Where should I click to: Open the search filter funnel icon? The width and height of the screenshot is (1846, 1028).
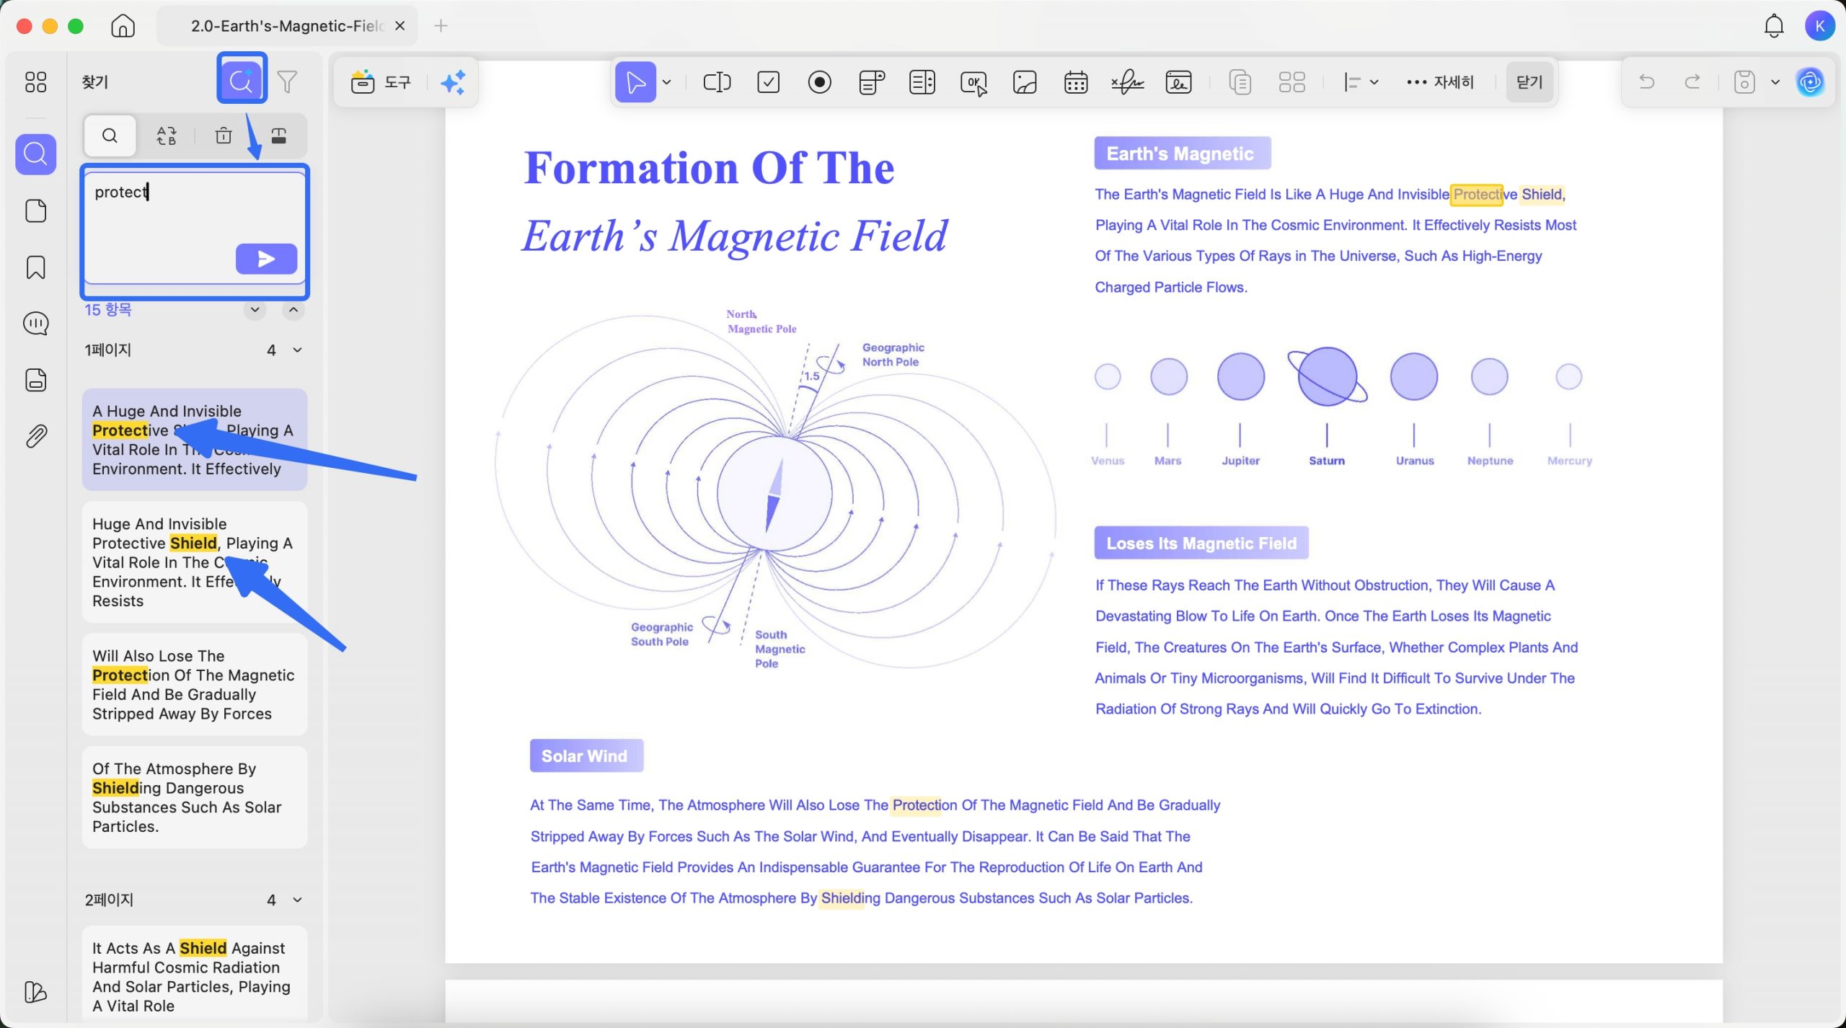(288, 81)
